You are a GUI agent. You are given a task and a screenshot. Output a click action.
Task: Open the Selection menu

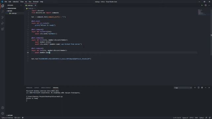tap(16, 2)
